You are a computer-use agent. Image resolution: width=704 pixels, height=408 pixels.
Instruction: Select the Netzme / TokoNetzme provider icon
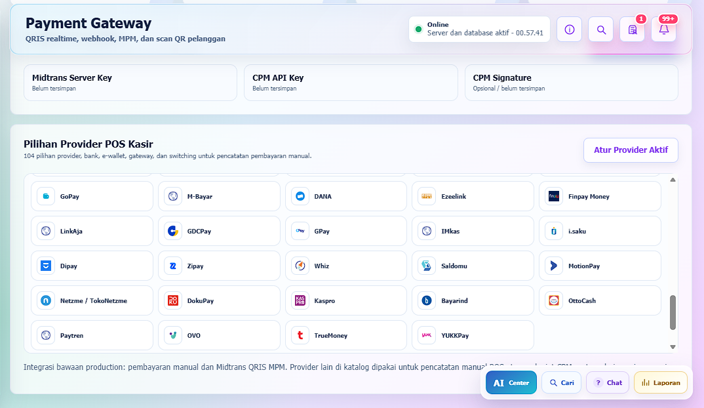click(46, 300)
